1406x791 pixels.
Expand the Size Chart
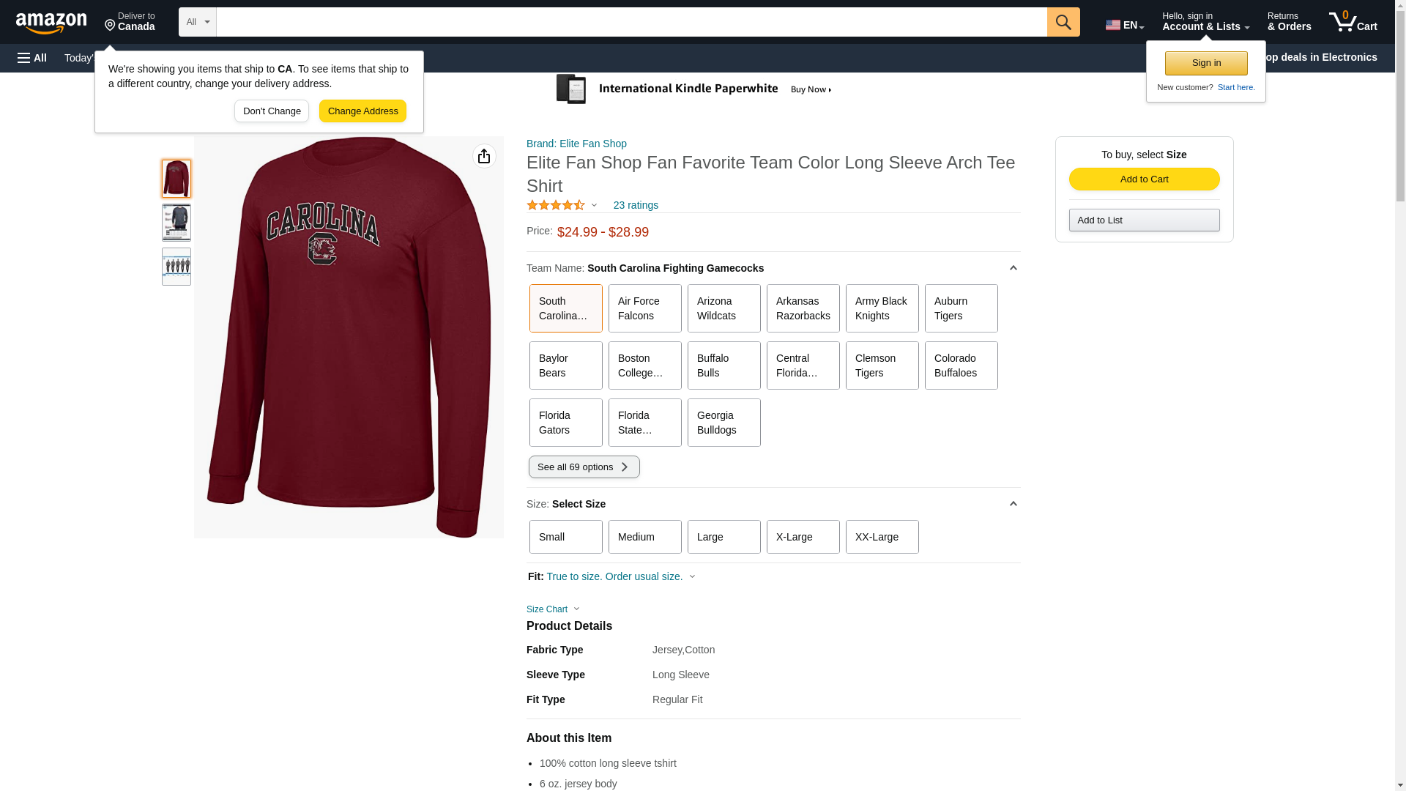tap(553, 609)
